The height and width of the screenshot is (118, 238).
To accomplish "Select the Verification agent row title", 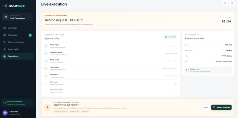I will [x=56, y=89].
